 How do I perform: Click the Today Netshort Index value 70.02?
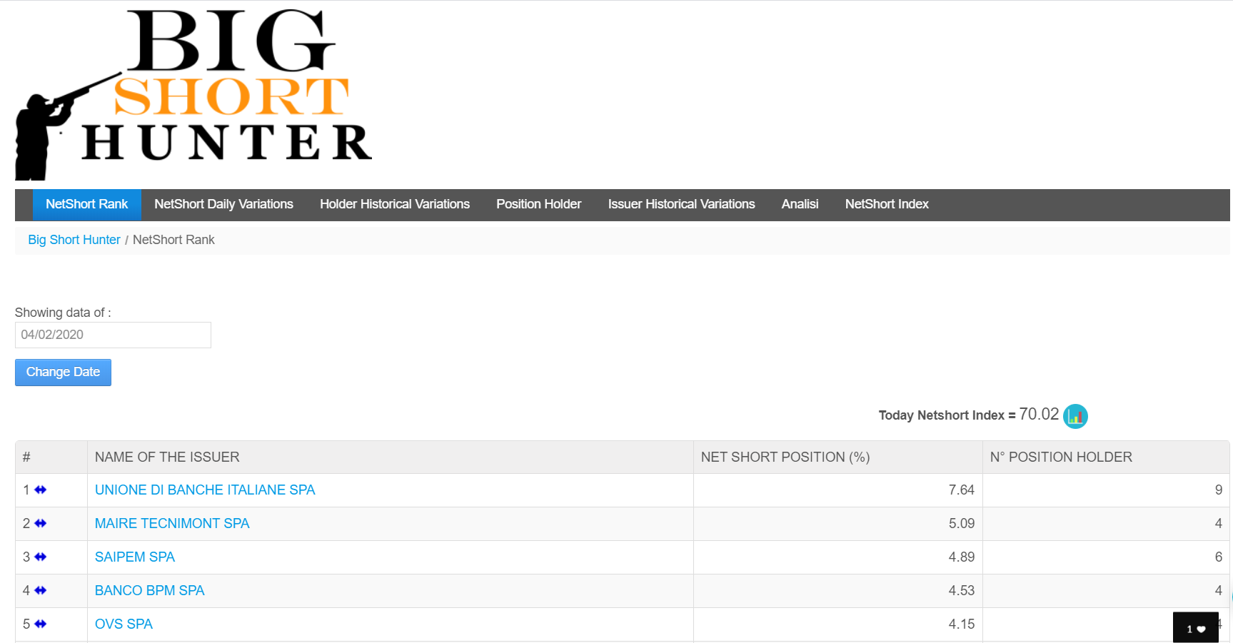(x=1039, y=415)
